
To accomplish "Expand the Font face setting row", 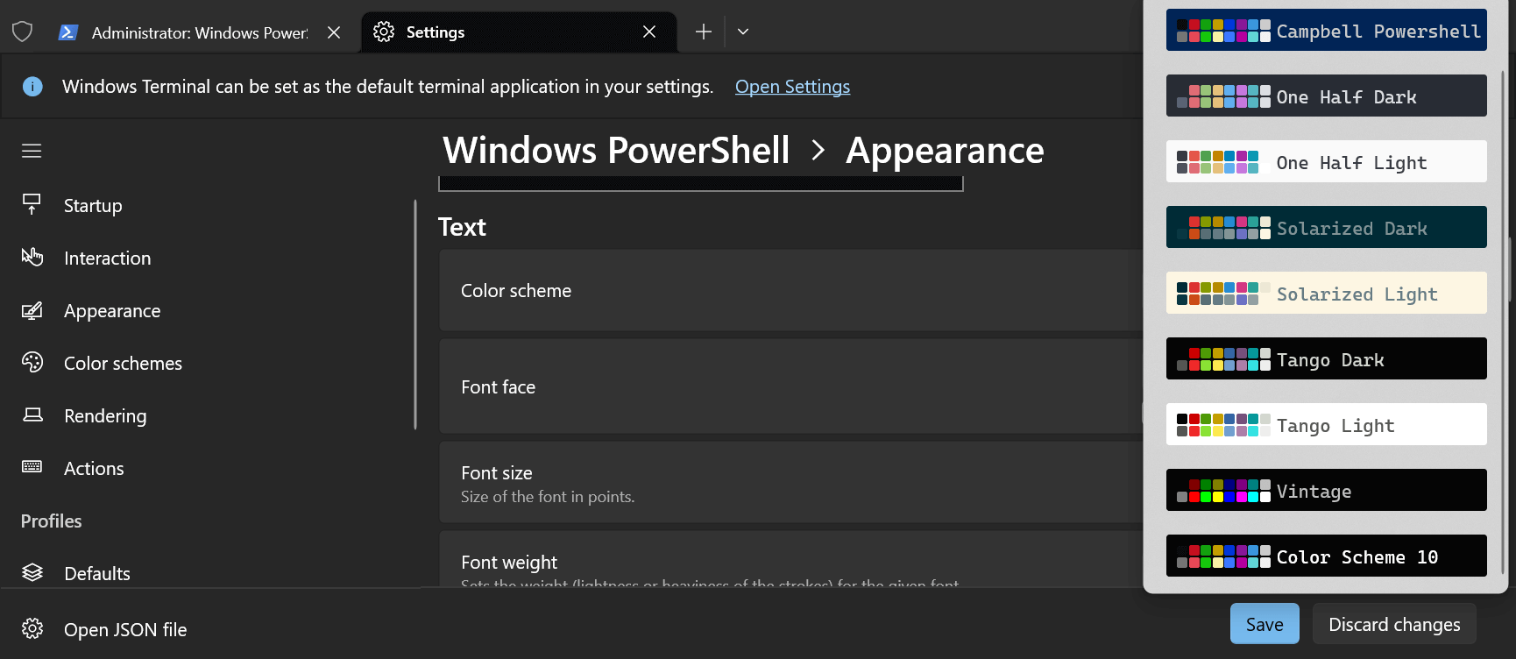I will (x=790, y=386).
